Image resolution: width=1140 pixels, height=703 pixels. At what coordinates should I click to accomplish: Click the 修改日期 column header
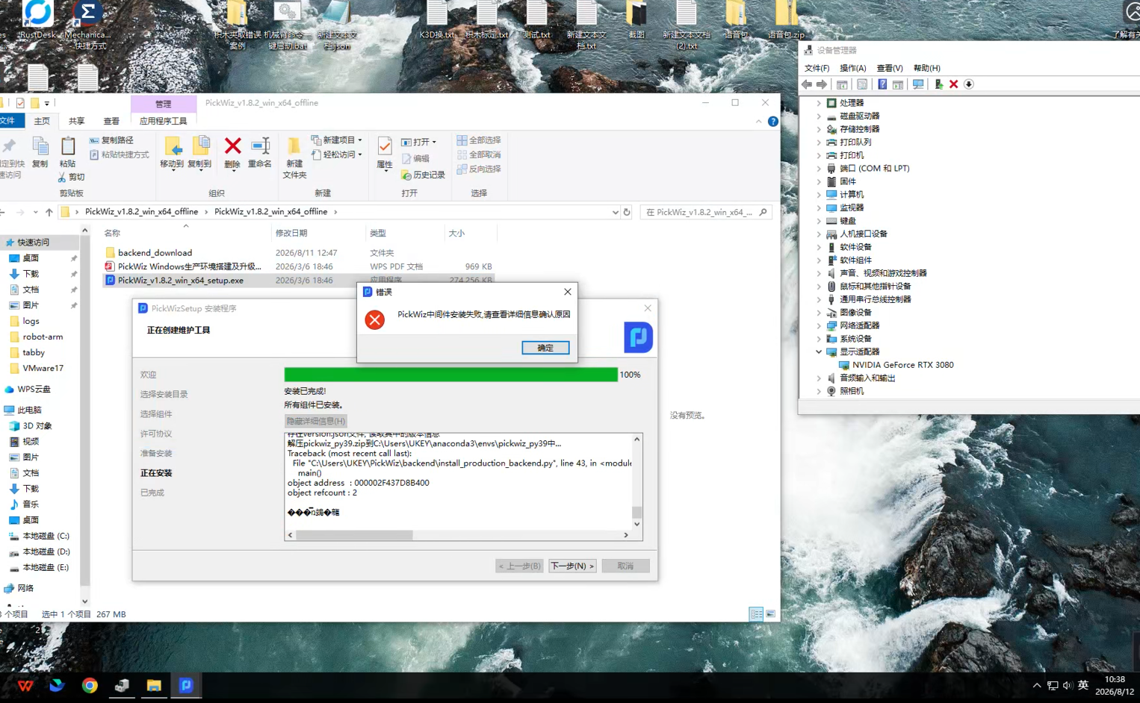tap(291, 233)
